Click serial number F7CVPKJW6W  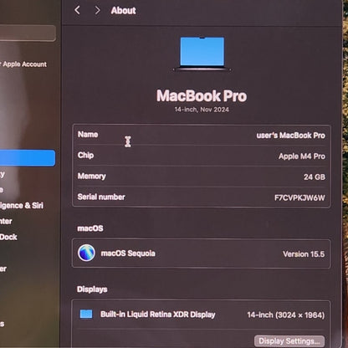[x=299, y=197]
